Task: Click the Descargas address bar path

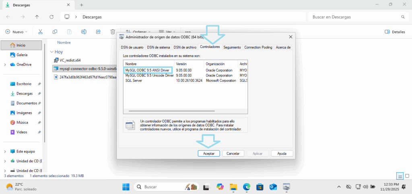Action: [x=92, y=17]
